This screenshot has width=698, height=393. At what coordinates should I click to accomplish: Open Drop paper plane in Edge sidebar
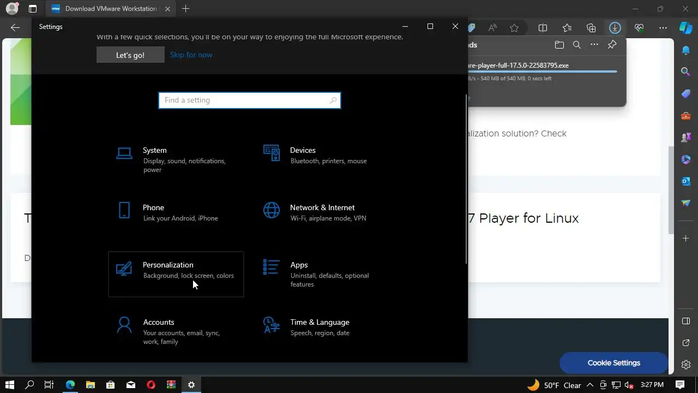pos(686,203)
